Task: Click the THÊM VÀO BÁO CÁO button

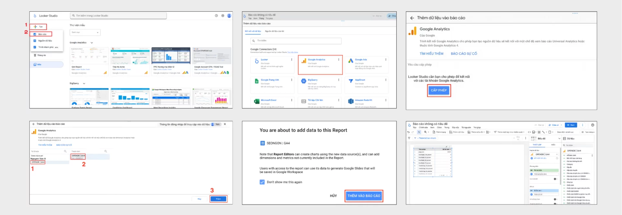Action: pos(364,196)
